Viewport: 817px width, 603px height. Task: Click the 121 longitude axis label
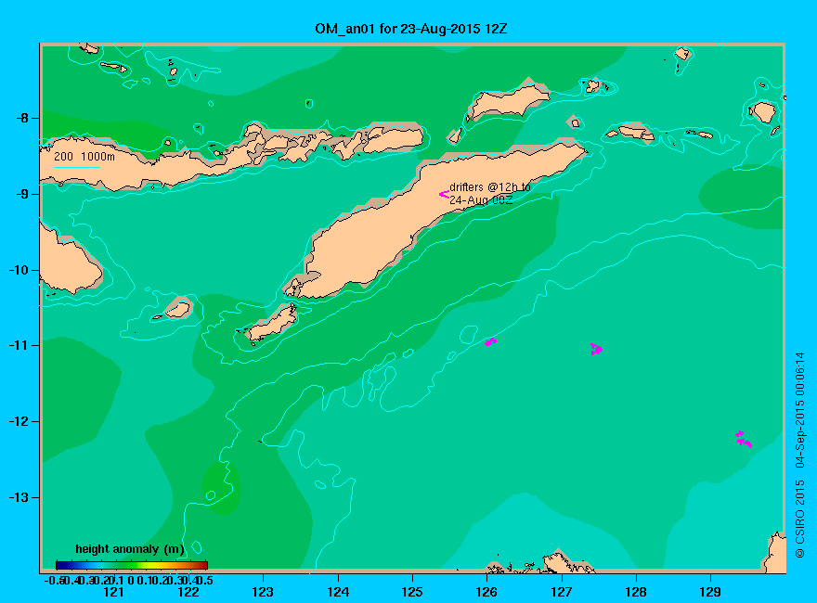coord(113,592)
